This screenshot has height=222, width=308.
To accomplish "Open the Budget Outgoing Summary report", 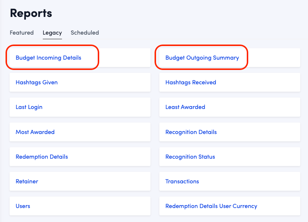I will (x=202, y=58).
